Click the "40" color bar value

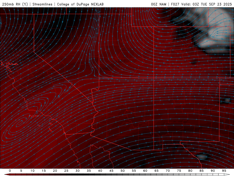[x=100, y=171]
